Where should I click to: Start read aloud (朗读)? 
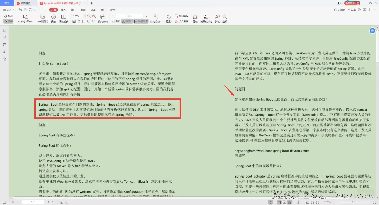coord(217,19)
